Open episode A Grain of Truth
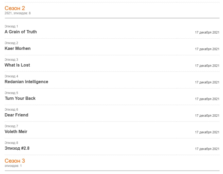 [x=21, y=32]
